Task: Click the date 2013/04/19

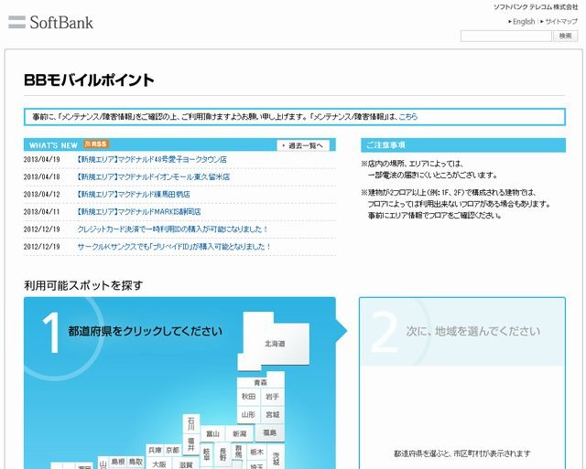Action: pyautogui.click(x=41, y=159)
